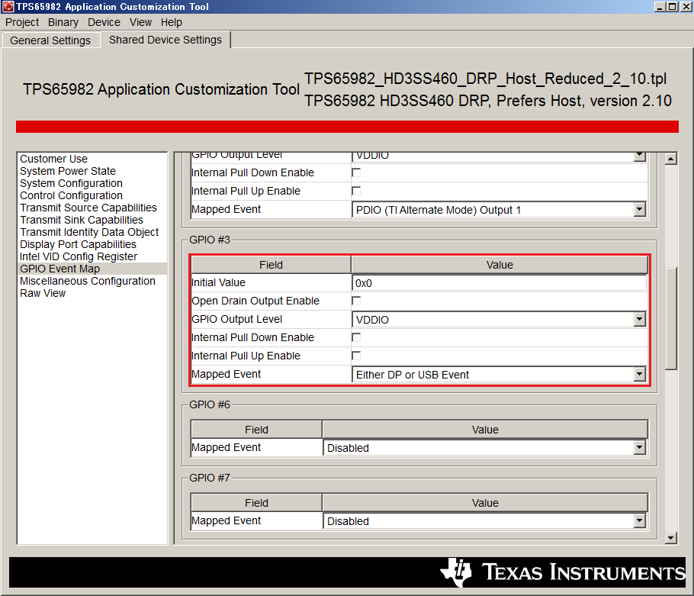Toggle Internal Pull Up Enable above GPIO #3
Image resolution: width=694 pixels, height=596 pixels.
click(x=356, y=191)
